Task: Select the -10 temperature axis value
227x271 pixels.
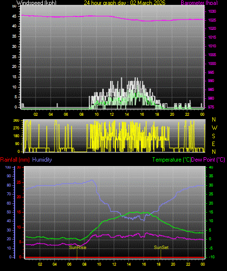Action: click(x=212, y=257)
